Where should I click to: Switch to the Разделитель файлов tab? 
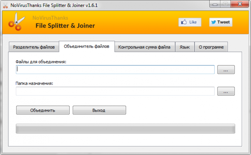point(34,47)
